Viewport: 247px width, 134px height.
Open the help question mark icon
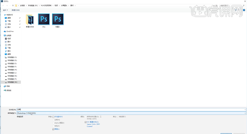(244, 10)
